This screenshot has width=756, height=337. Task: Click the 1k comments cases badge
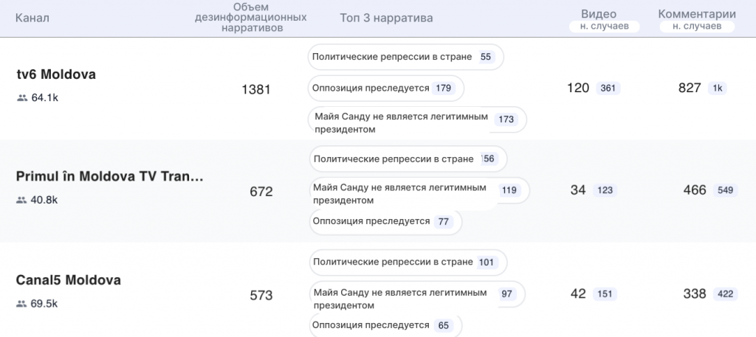[x=716, y=88]
